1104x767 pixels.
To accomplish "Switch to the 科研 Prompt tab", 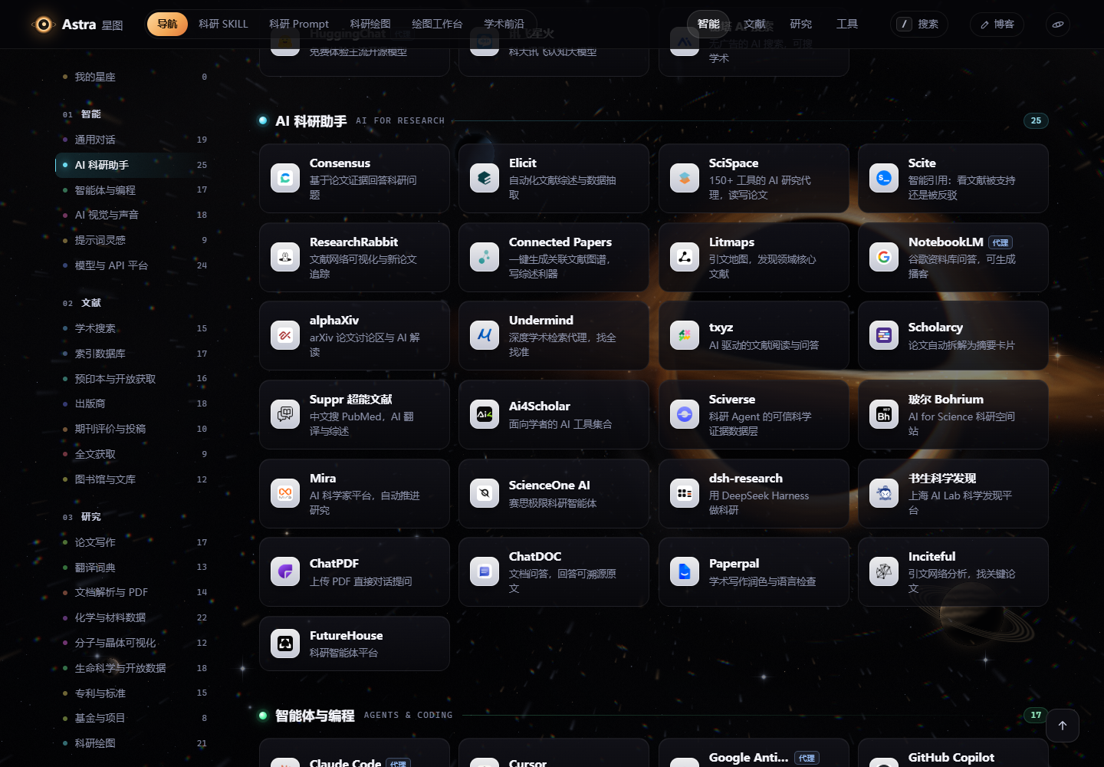I will click(299, 25).
